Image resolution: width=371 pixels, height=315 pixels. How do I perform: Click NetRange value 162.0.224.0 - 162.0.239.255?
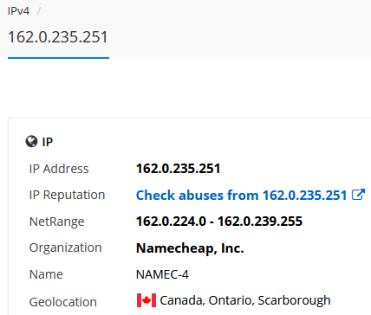click(219, 222)
